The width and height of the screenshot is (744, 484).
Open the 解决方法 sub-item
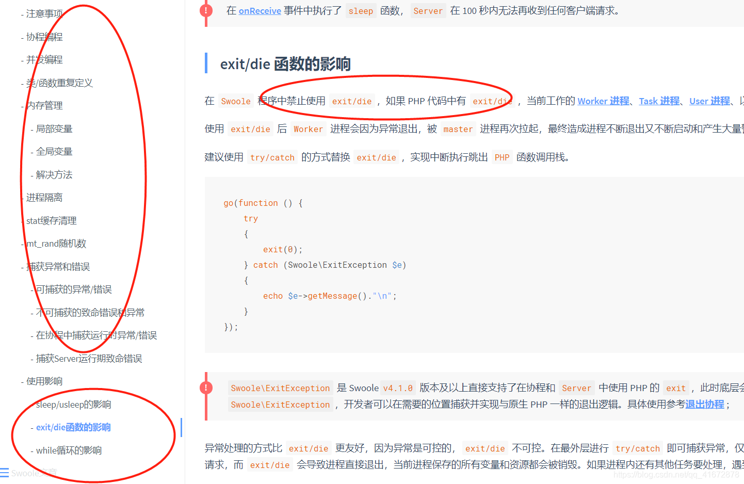click(x=54, y=175)
